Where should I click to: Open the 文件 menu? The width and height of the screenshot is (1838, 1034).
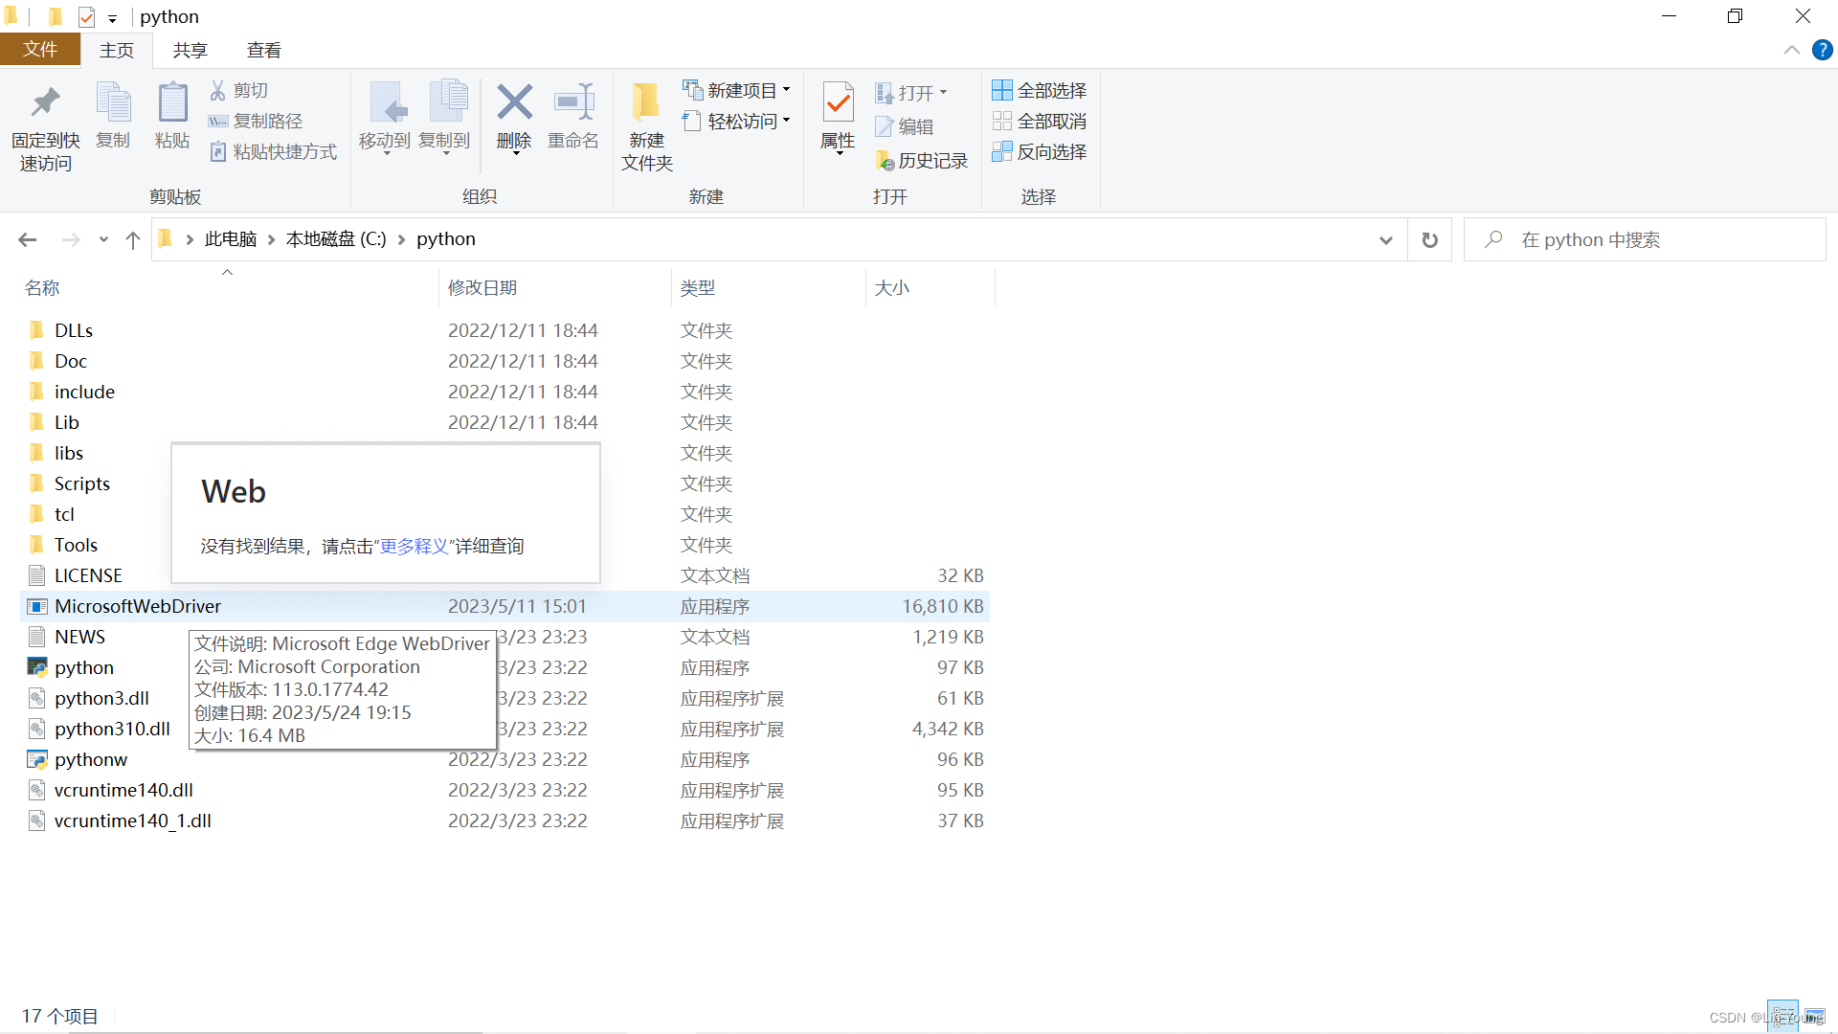(40, 50)
